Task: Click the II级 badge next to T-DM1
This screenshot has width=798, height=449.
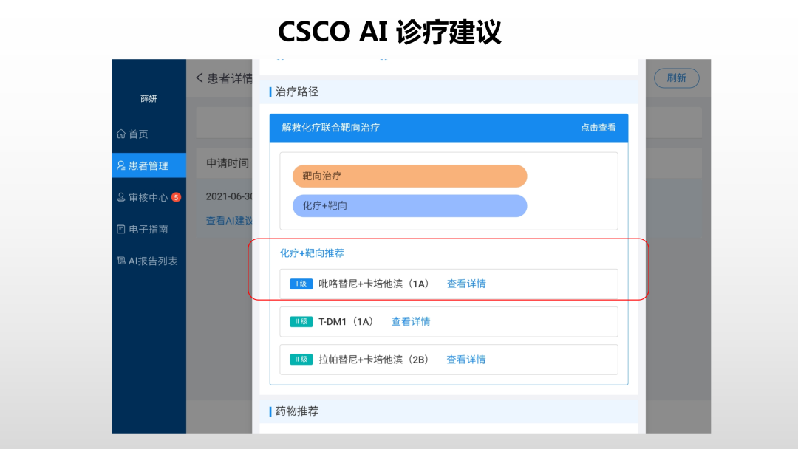Action: (x=301, y=322)
